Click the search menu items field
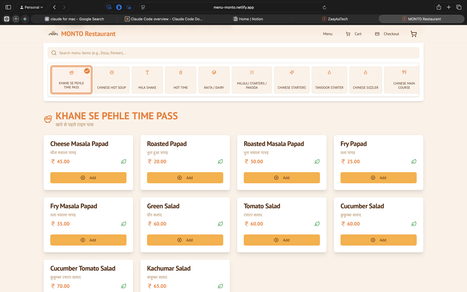 point(233,53)
